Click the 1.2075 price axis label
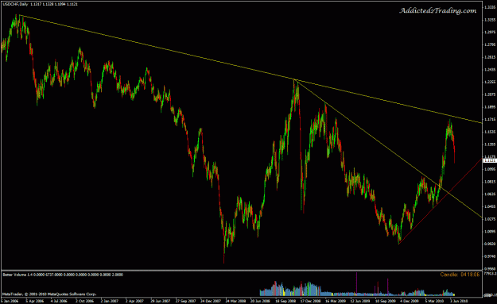The height and width of the screenshot is (304, 497). pos(490,94)
